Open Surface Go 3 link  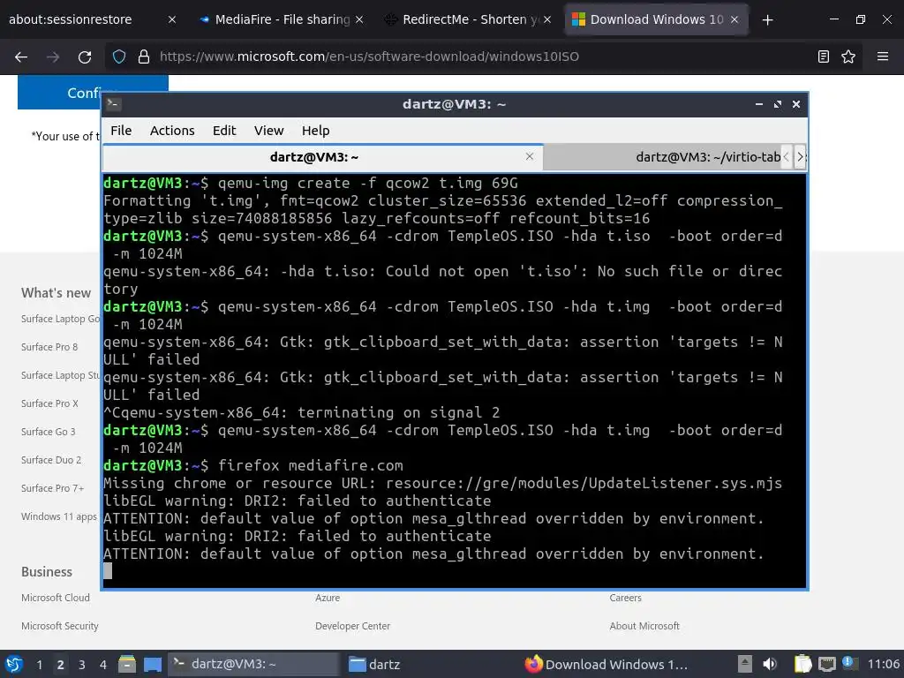pyautogui.click(x=49, y=432)
